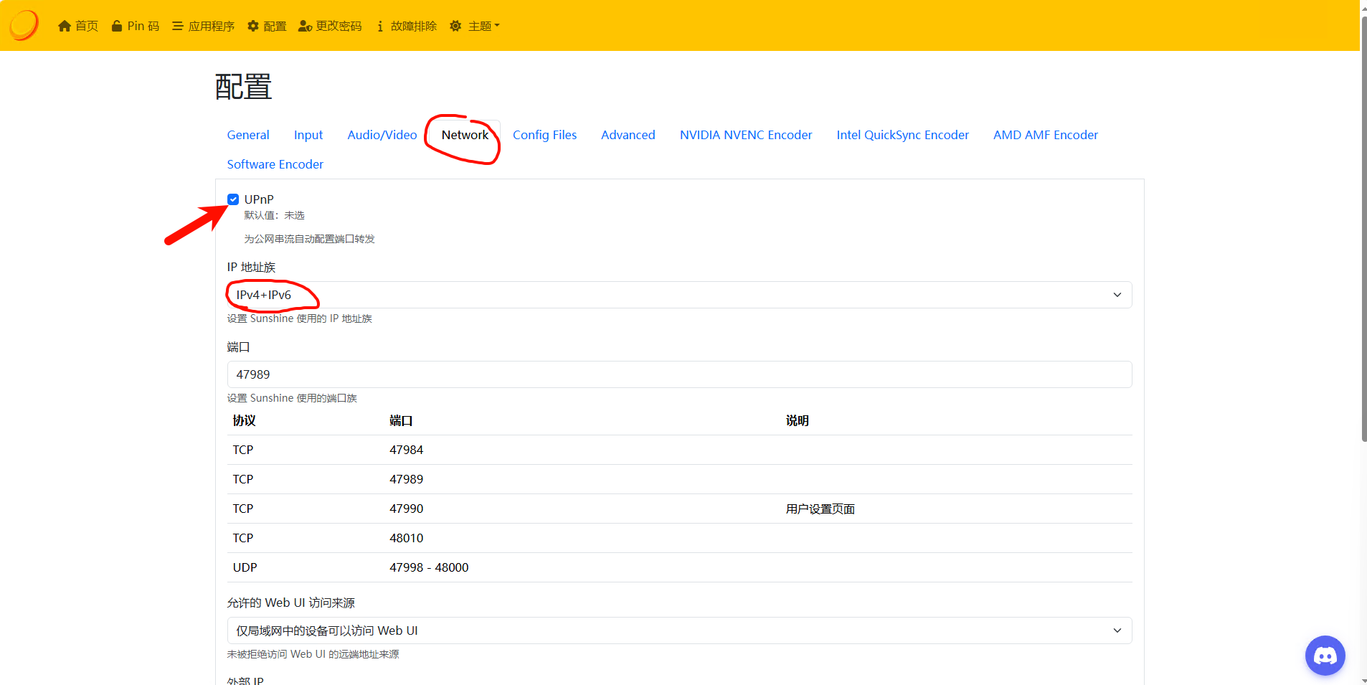Open the Web UI 访问来源 dropdown
Image resolution: width=1367 pixels, height=685 pixels.
point(679,630)
